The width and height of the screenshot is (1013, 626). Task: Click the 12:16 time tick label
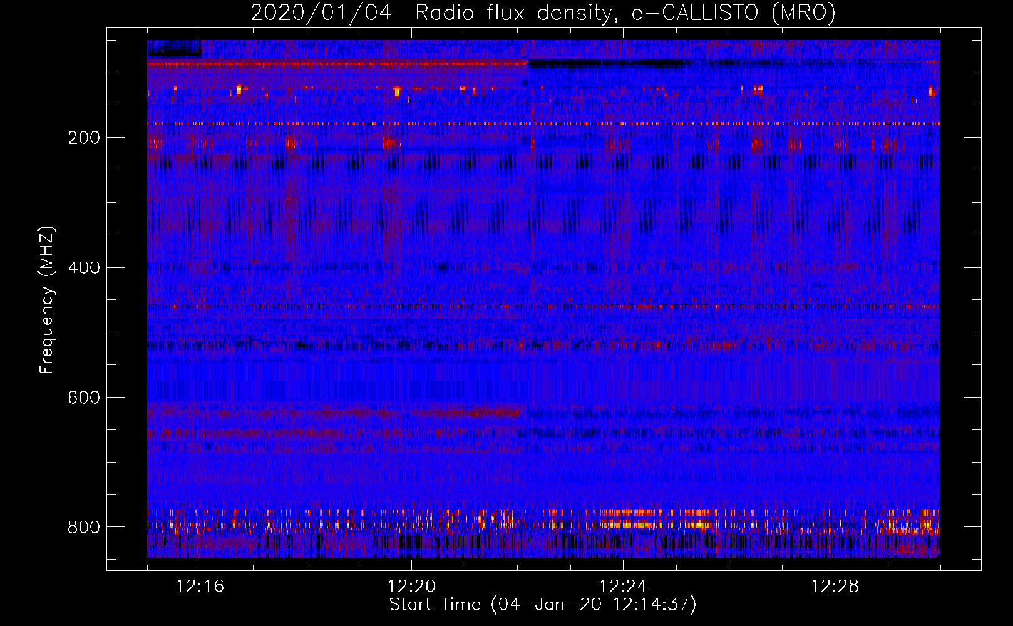click(x=200, y=587)
